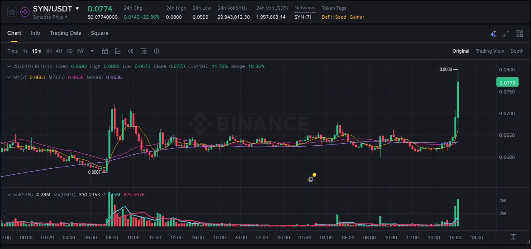
Task: Collapse the MA indicator row chevron
Action: 9,78
